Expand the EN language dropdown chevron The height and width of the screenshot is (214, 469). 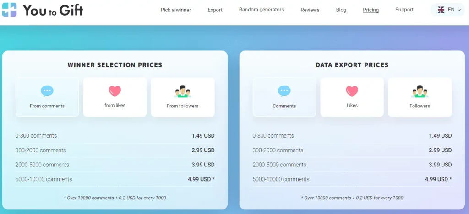[x=459, y=10]
